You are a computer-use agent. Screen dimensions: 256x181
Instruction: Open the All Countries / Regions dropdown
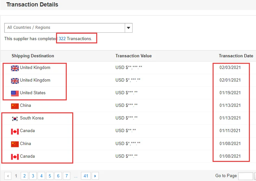pos(65,28)
